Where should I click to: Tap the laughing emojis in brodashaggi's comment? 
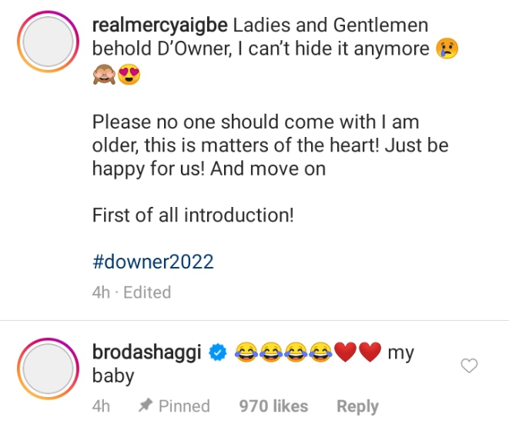click(283, 353)
